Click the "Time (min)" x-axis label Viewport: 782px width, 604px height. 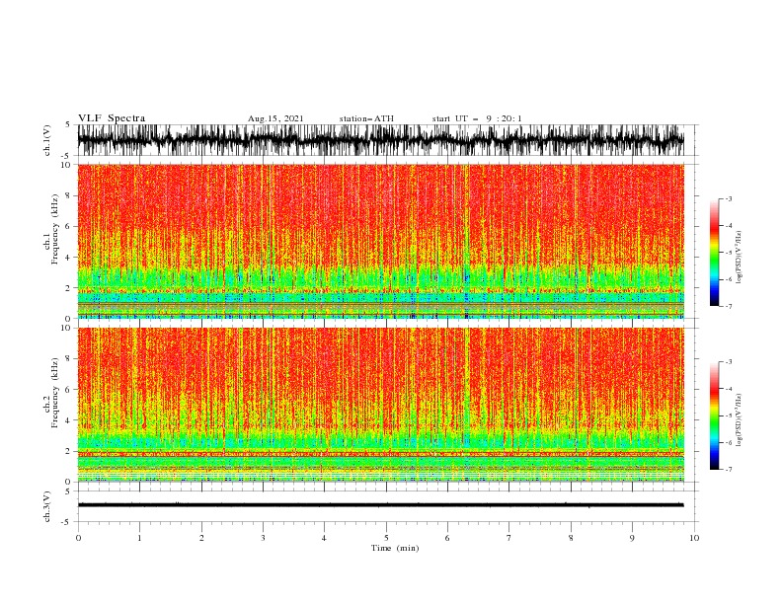[395, 548]
